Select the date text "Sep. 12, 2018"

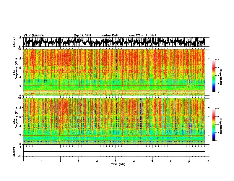82,35
